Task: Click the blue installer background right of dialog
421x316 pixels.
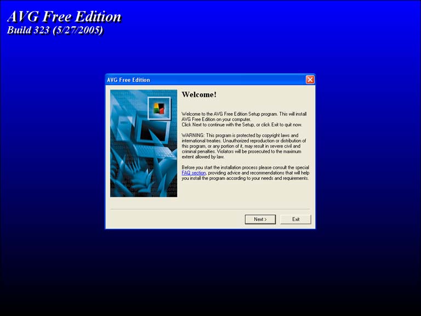Action: (x=367, y=148)
